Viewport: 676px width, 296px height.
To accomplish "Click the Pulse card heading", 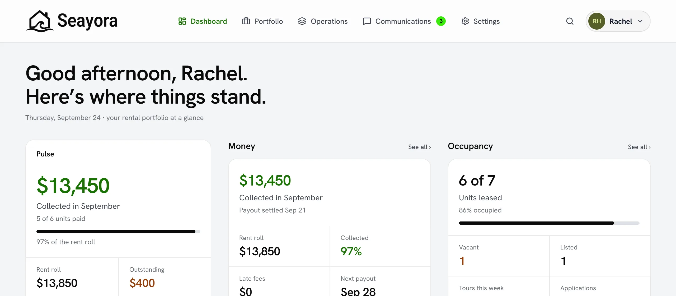I will click(x=45, y=154).
